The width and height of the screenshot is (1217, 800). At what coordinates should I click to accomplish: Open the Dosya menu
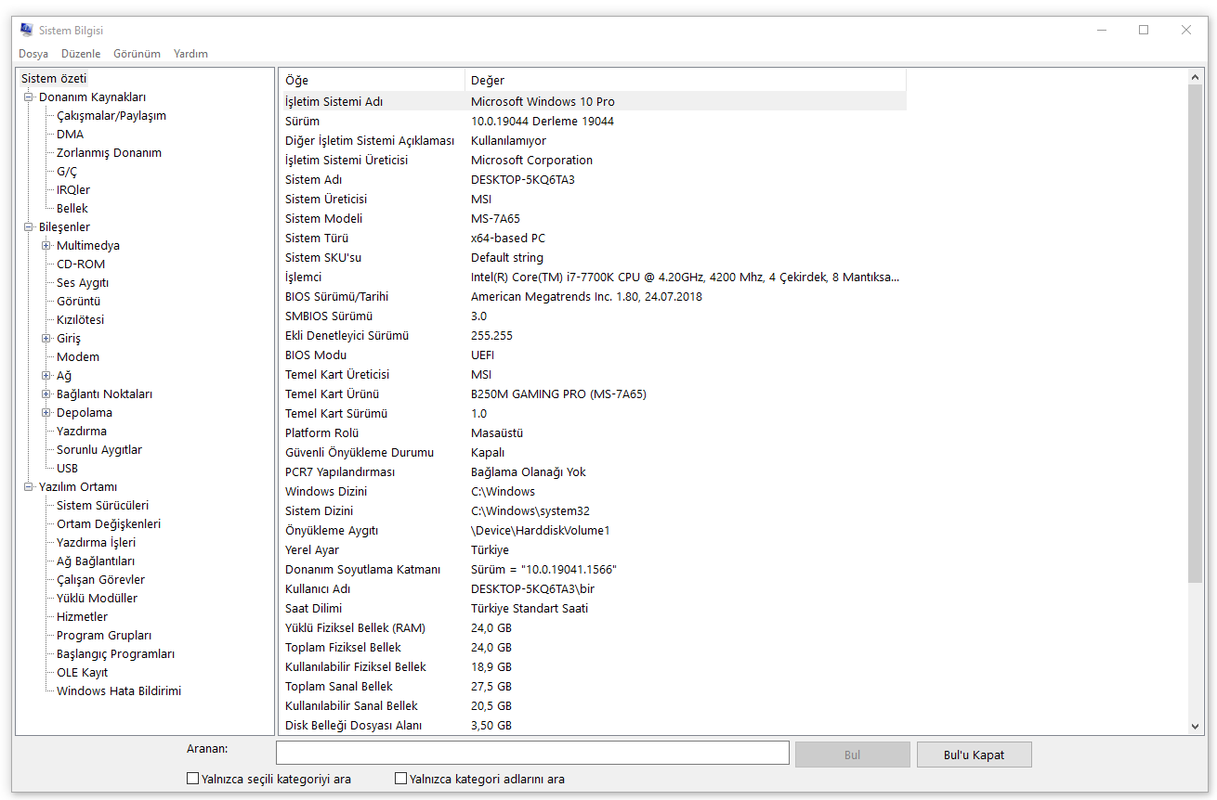33,54
